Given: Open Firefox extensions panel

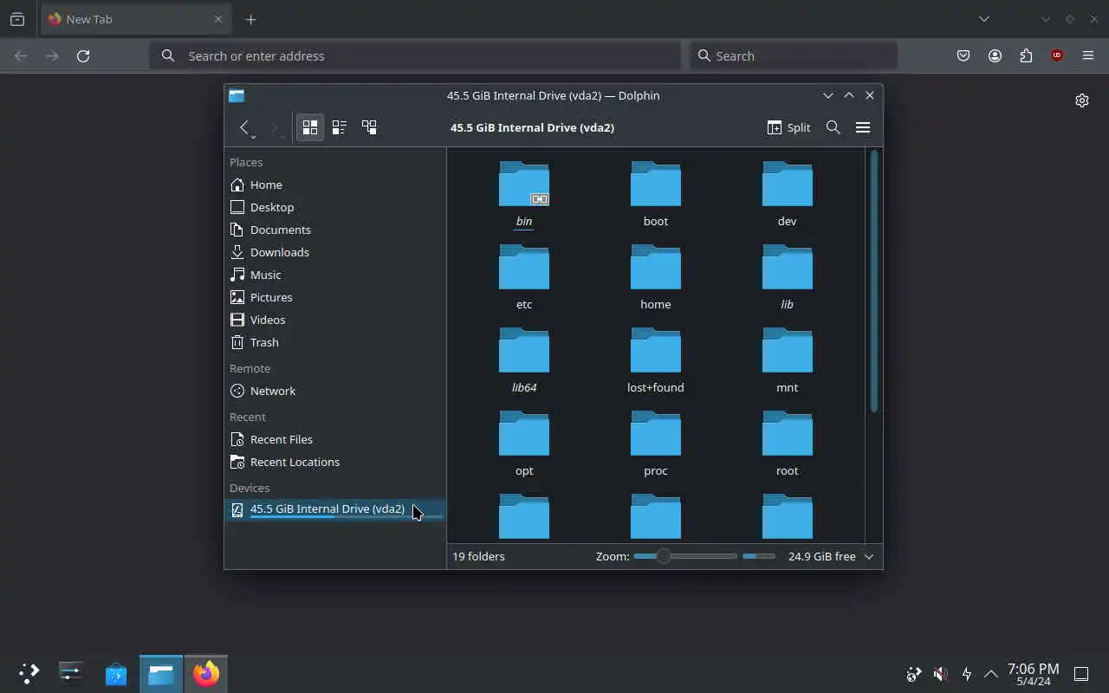Looking at the screenshot, I should 1026,55.
